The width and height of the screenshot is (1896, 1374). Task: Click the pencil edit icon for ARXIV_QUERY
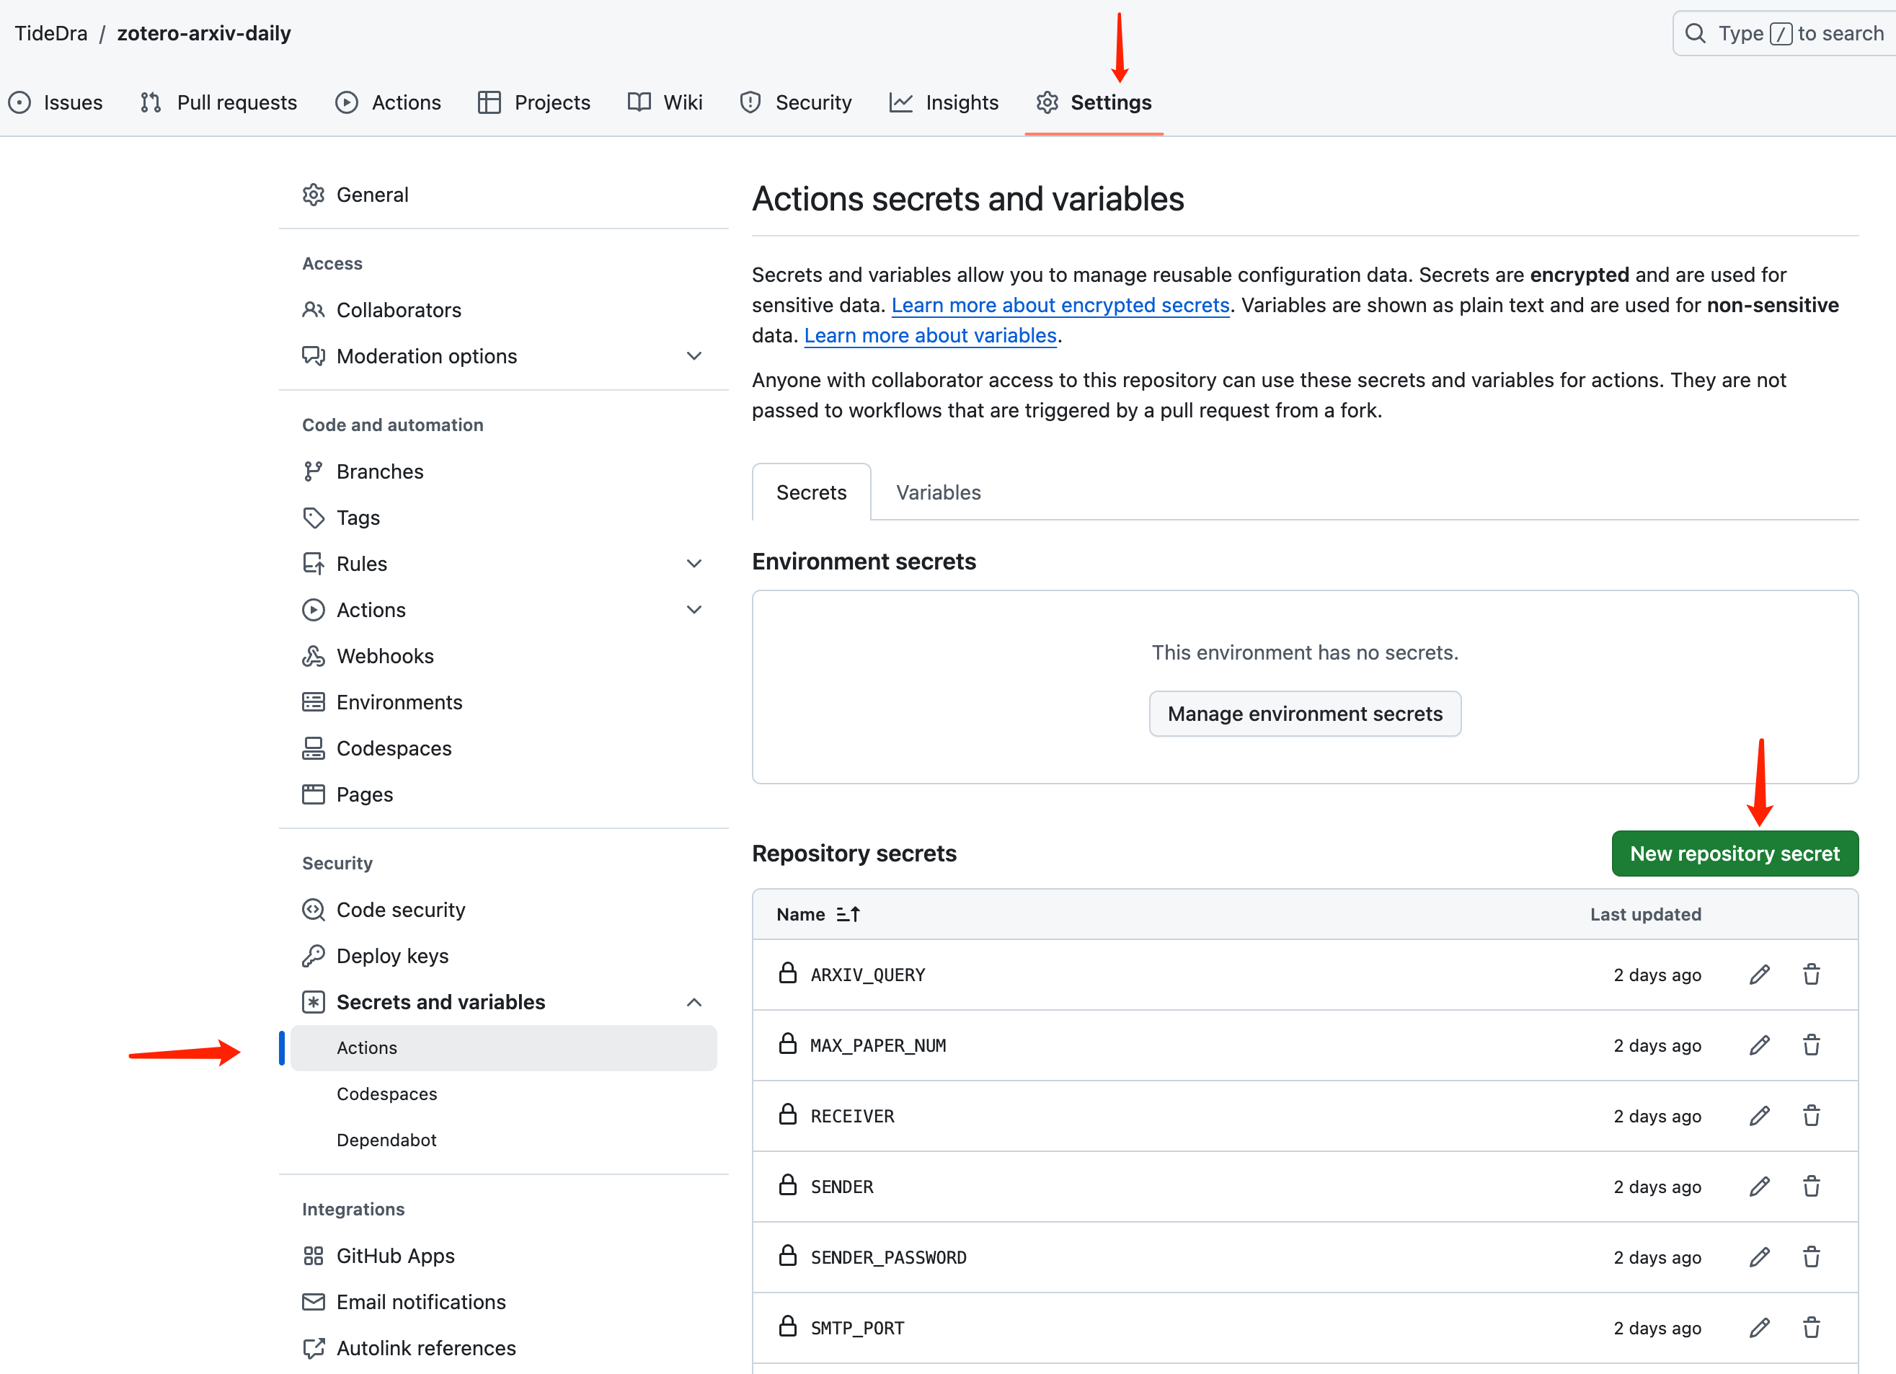(1759, 975)
